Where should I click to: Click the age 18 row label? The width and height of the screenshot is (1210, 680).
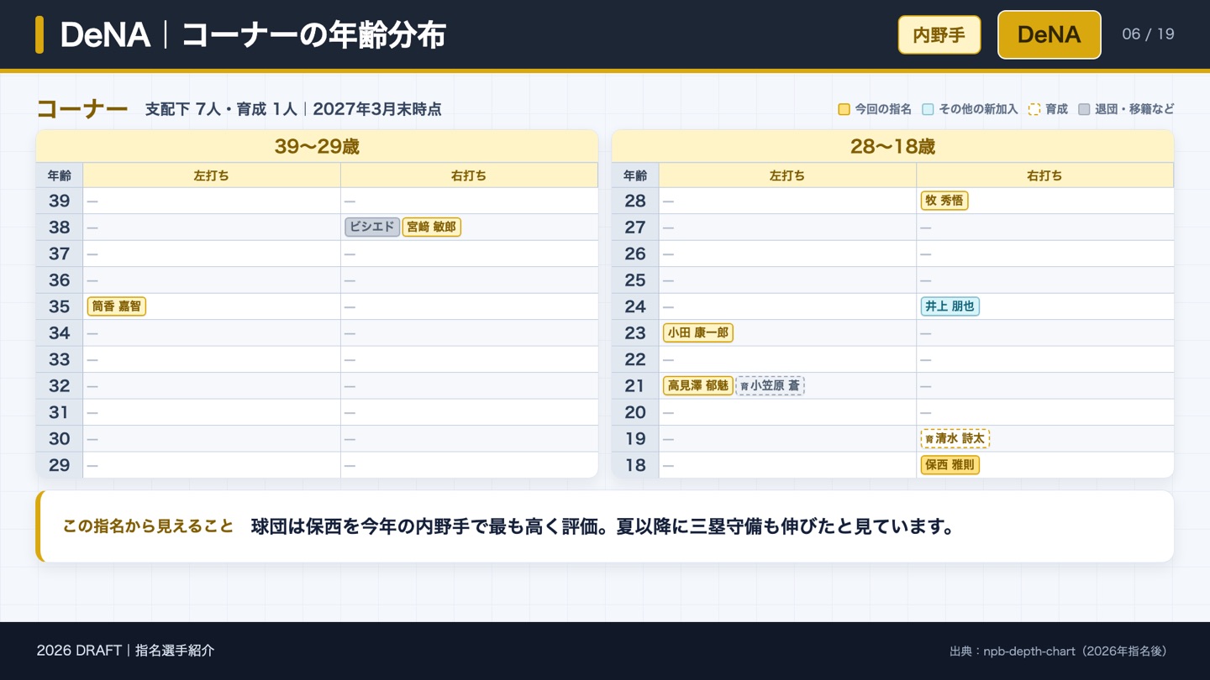(635, 464)
